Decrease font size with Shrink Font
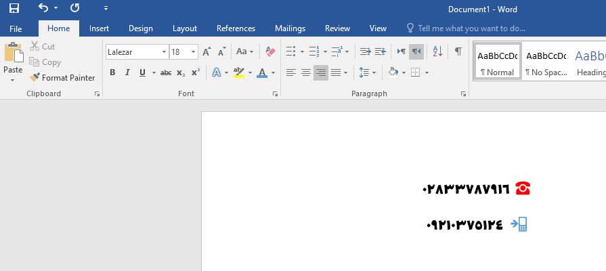Screen dimensions: 606x271 (x=222, y=51)
